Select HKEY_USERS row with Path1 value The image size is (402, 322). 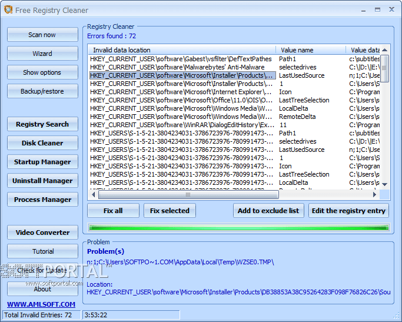tap(234, 133)
